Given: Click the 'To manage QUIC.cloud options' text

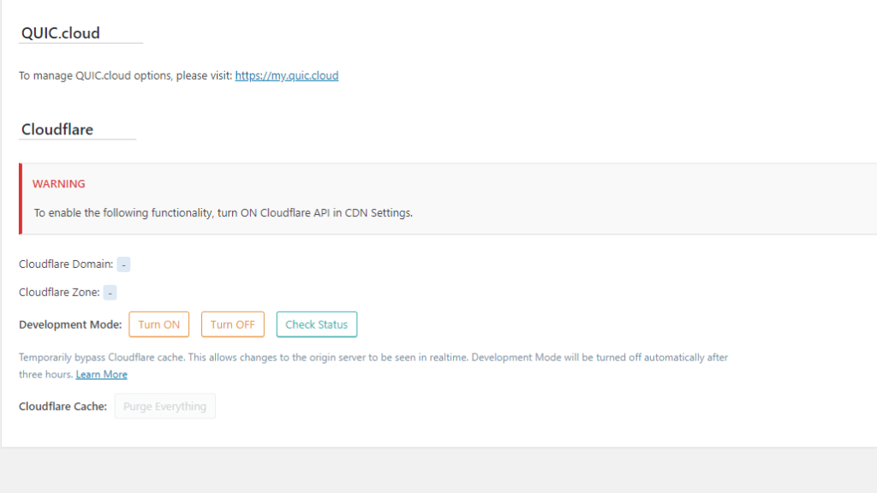Looking at the screenshot, I should [125, 75].
